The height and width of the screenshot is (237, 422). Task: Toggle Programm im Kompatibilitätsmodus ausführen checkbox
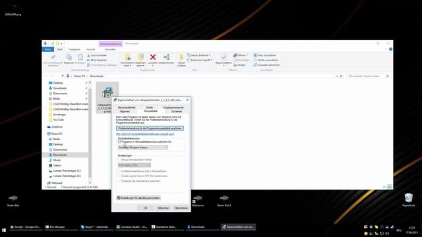point(119,142)
